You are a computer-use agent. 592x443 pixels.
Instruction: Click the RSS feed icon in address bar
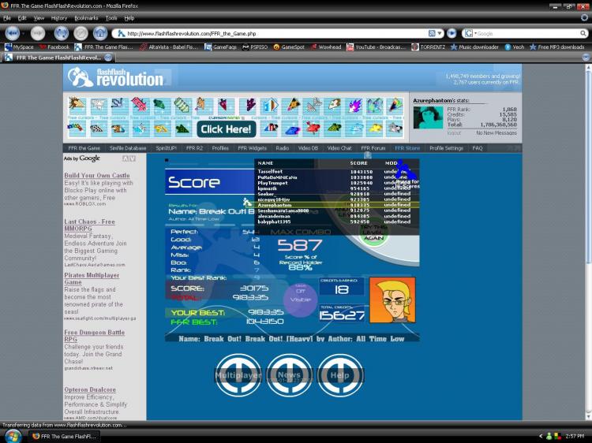tap(432, 34)
